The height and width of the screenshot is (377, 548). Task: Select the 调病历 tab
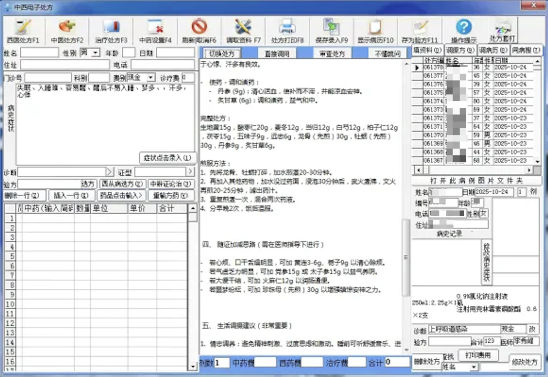(494, 50)
